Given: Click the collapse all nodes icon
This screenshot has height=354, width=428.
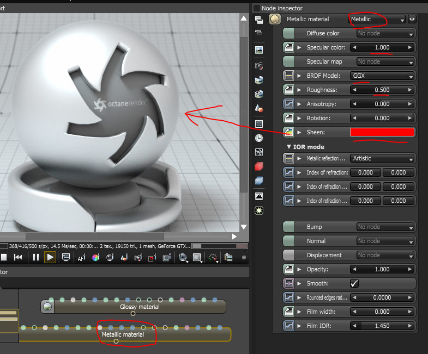Looking at the screenshot, I should click(259, 33).
